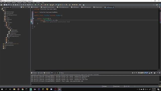Click the green Run button in toolbar
The height and width of the screenshot is (91, 161).
[35, 5]
